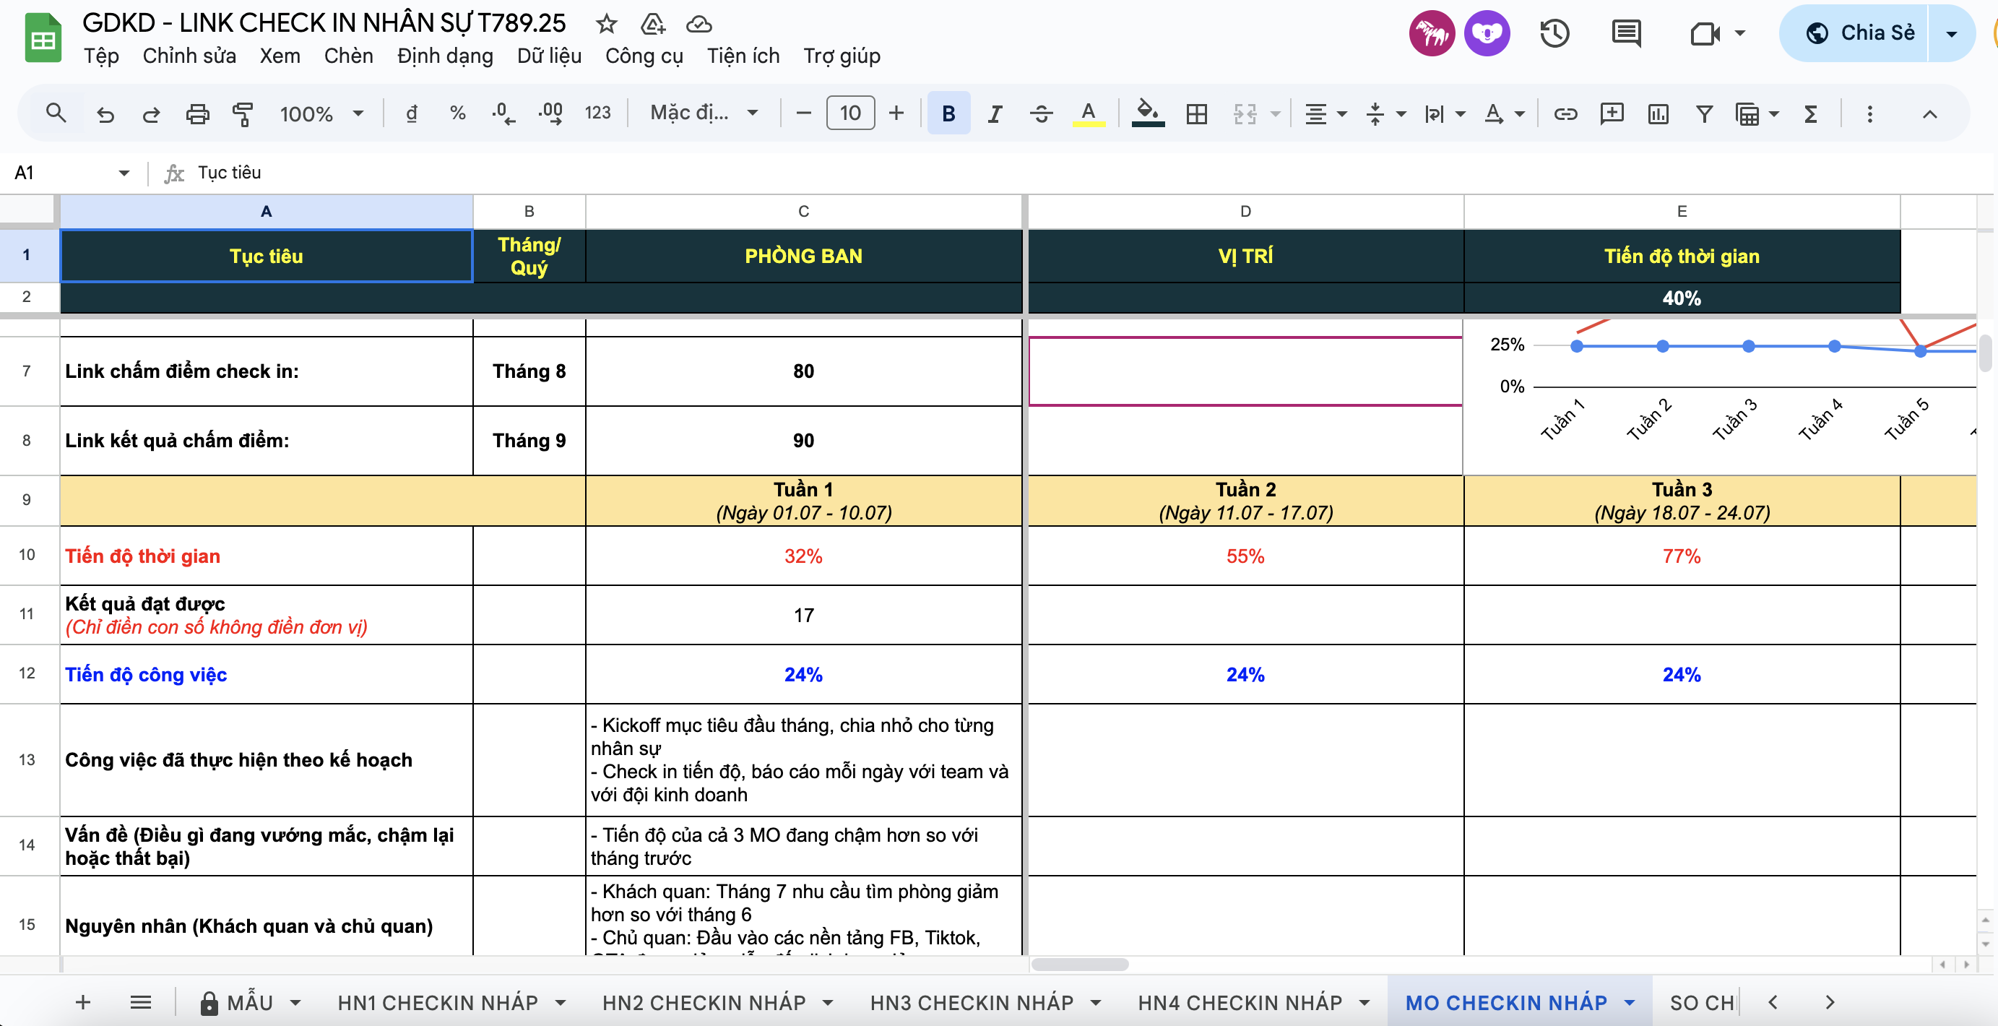Click the insert link icon
The width and height of the screenshot is (1998, 1026).
[x=1565, y=114]
